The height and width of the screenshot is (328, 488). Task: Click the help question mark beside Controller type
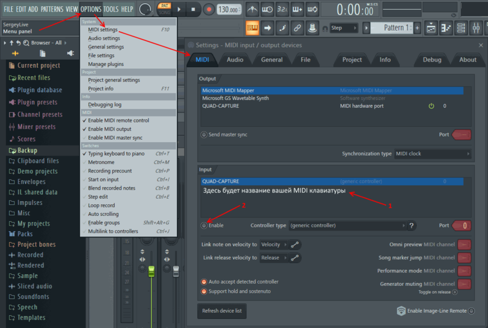(411, 226)
